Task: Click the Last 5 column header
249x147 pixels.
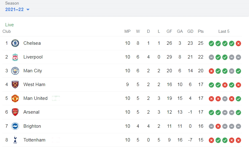Action: coord(224,31)
